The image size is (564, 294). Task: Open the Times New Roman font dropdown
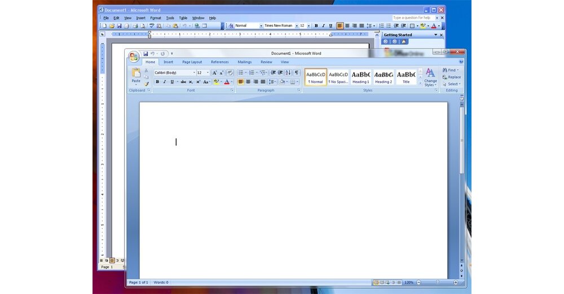(297, 26)
